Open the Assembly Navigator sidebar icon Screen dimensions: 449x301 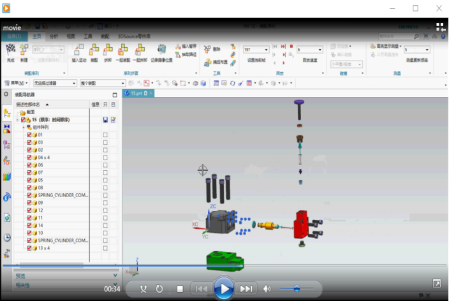(x=7, y=114)
